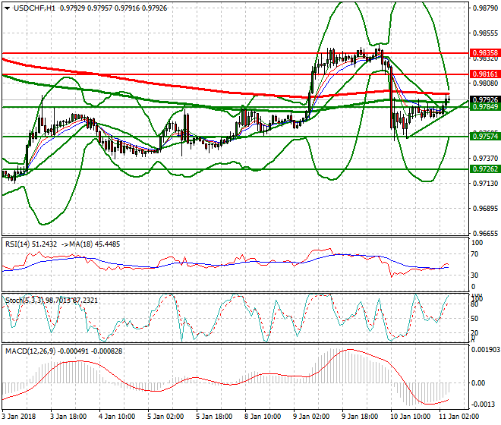
Task: Click the red 0.98358 price level tag
Action: click(485, 54)
